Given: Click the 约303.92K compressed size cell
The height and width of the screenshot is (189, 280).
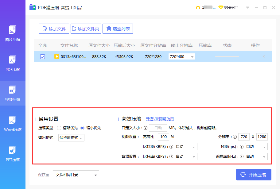Looking at the screenshot, I should coord(124,56).
